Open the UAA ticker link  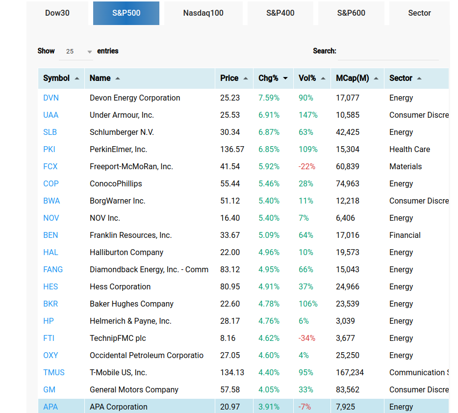(51, 115)
